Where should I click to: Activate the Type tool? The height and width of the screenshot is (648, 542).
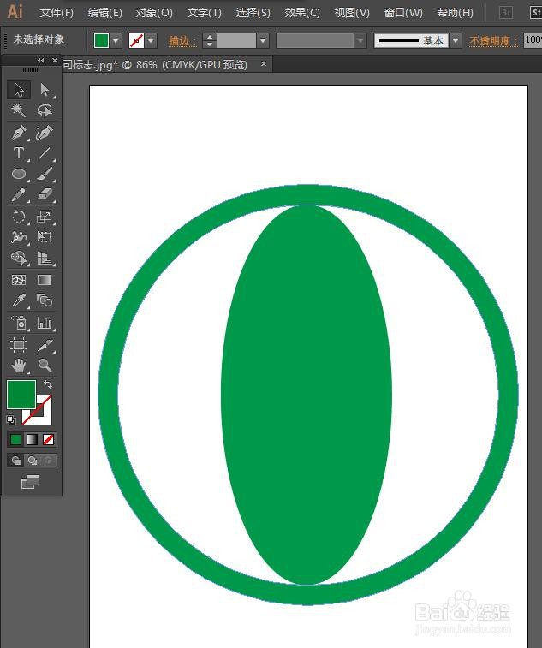pyautogui.click(x=19, y=153)
